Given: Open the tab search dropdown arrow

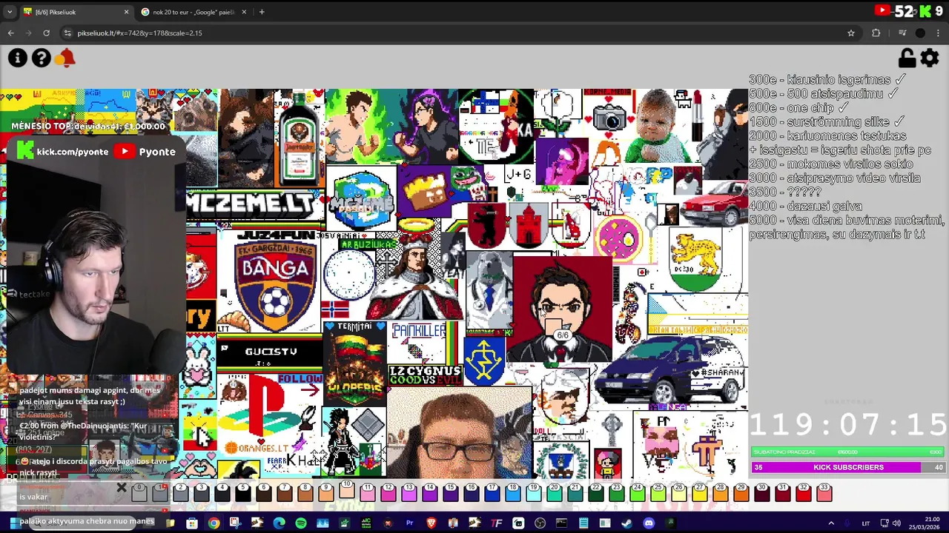Looking at the screenshot, I should tap(10, 12).
